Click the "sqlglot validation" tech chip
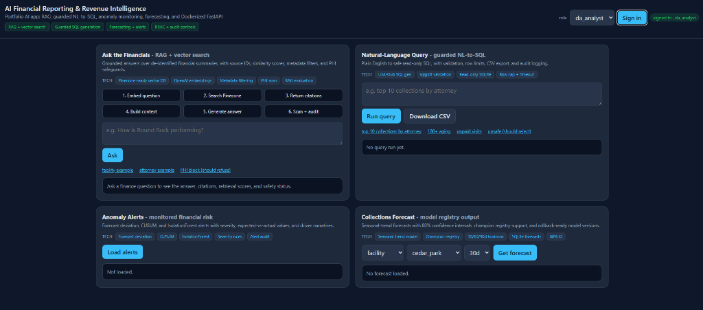The image size is (703, 310). point(436,74)
